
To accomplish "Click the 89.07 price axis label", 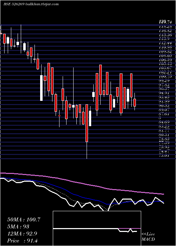I will click(x=165, y=110).
